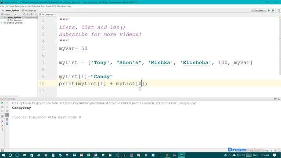Open the For_loops run configuration dropdown

tap(259, 11)
